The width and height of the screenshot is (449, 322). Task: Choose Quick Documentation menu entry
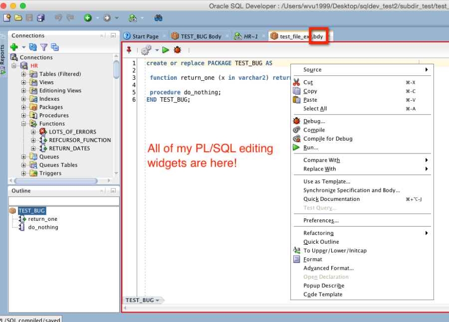tap(362, 199)
